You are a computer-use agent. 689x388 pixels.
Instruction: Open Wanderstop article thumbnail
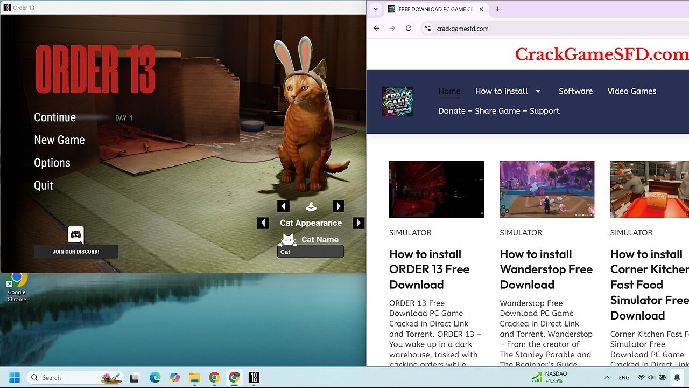coord(547,189)
